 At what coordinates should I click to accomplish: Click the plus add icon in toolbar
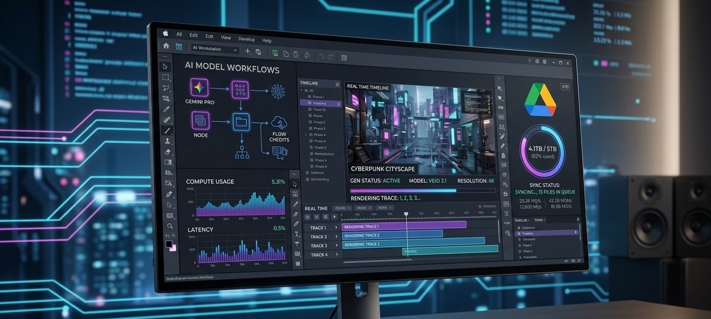tap(248, 51)
